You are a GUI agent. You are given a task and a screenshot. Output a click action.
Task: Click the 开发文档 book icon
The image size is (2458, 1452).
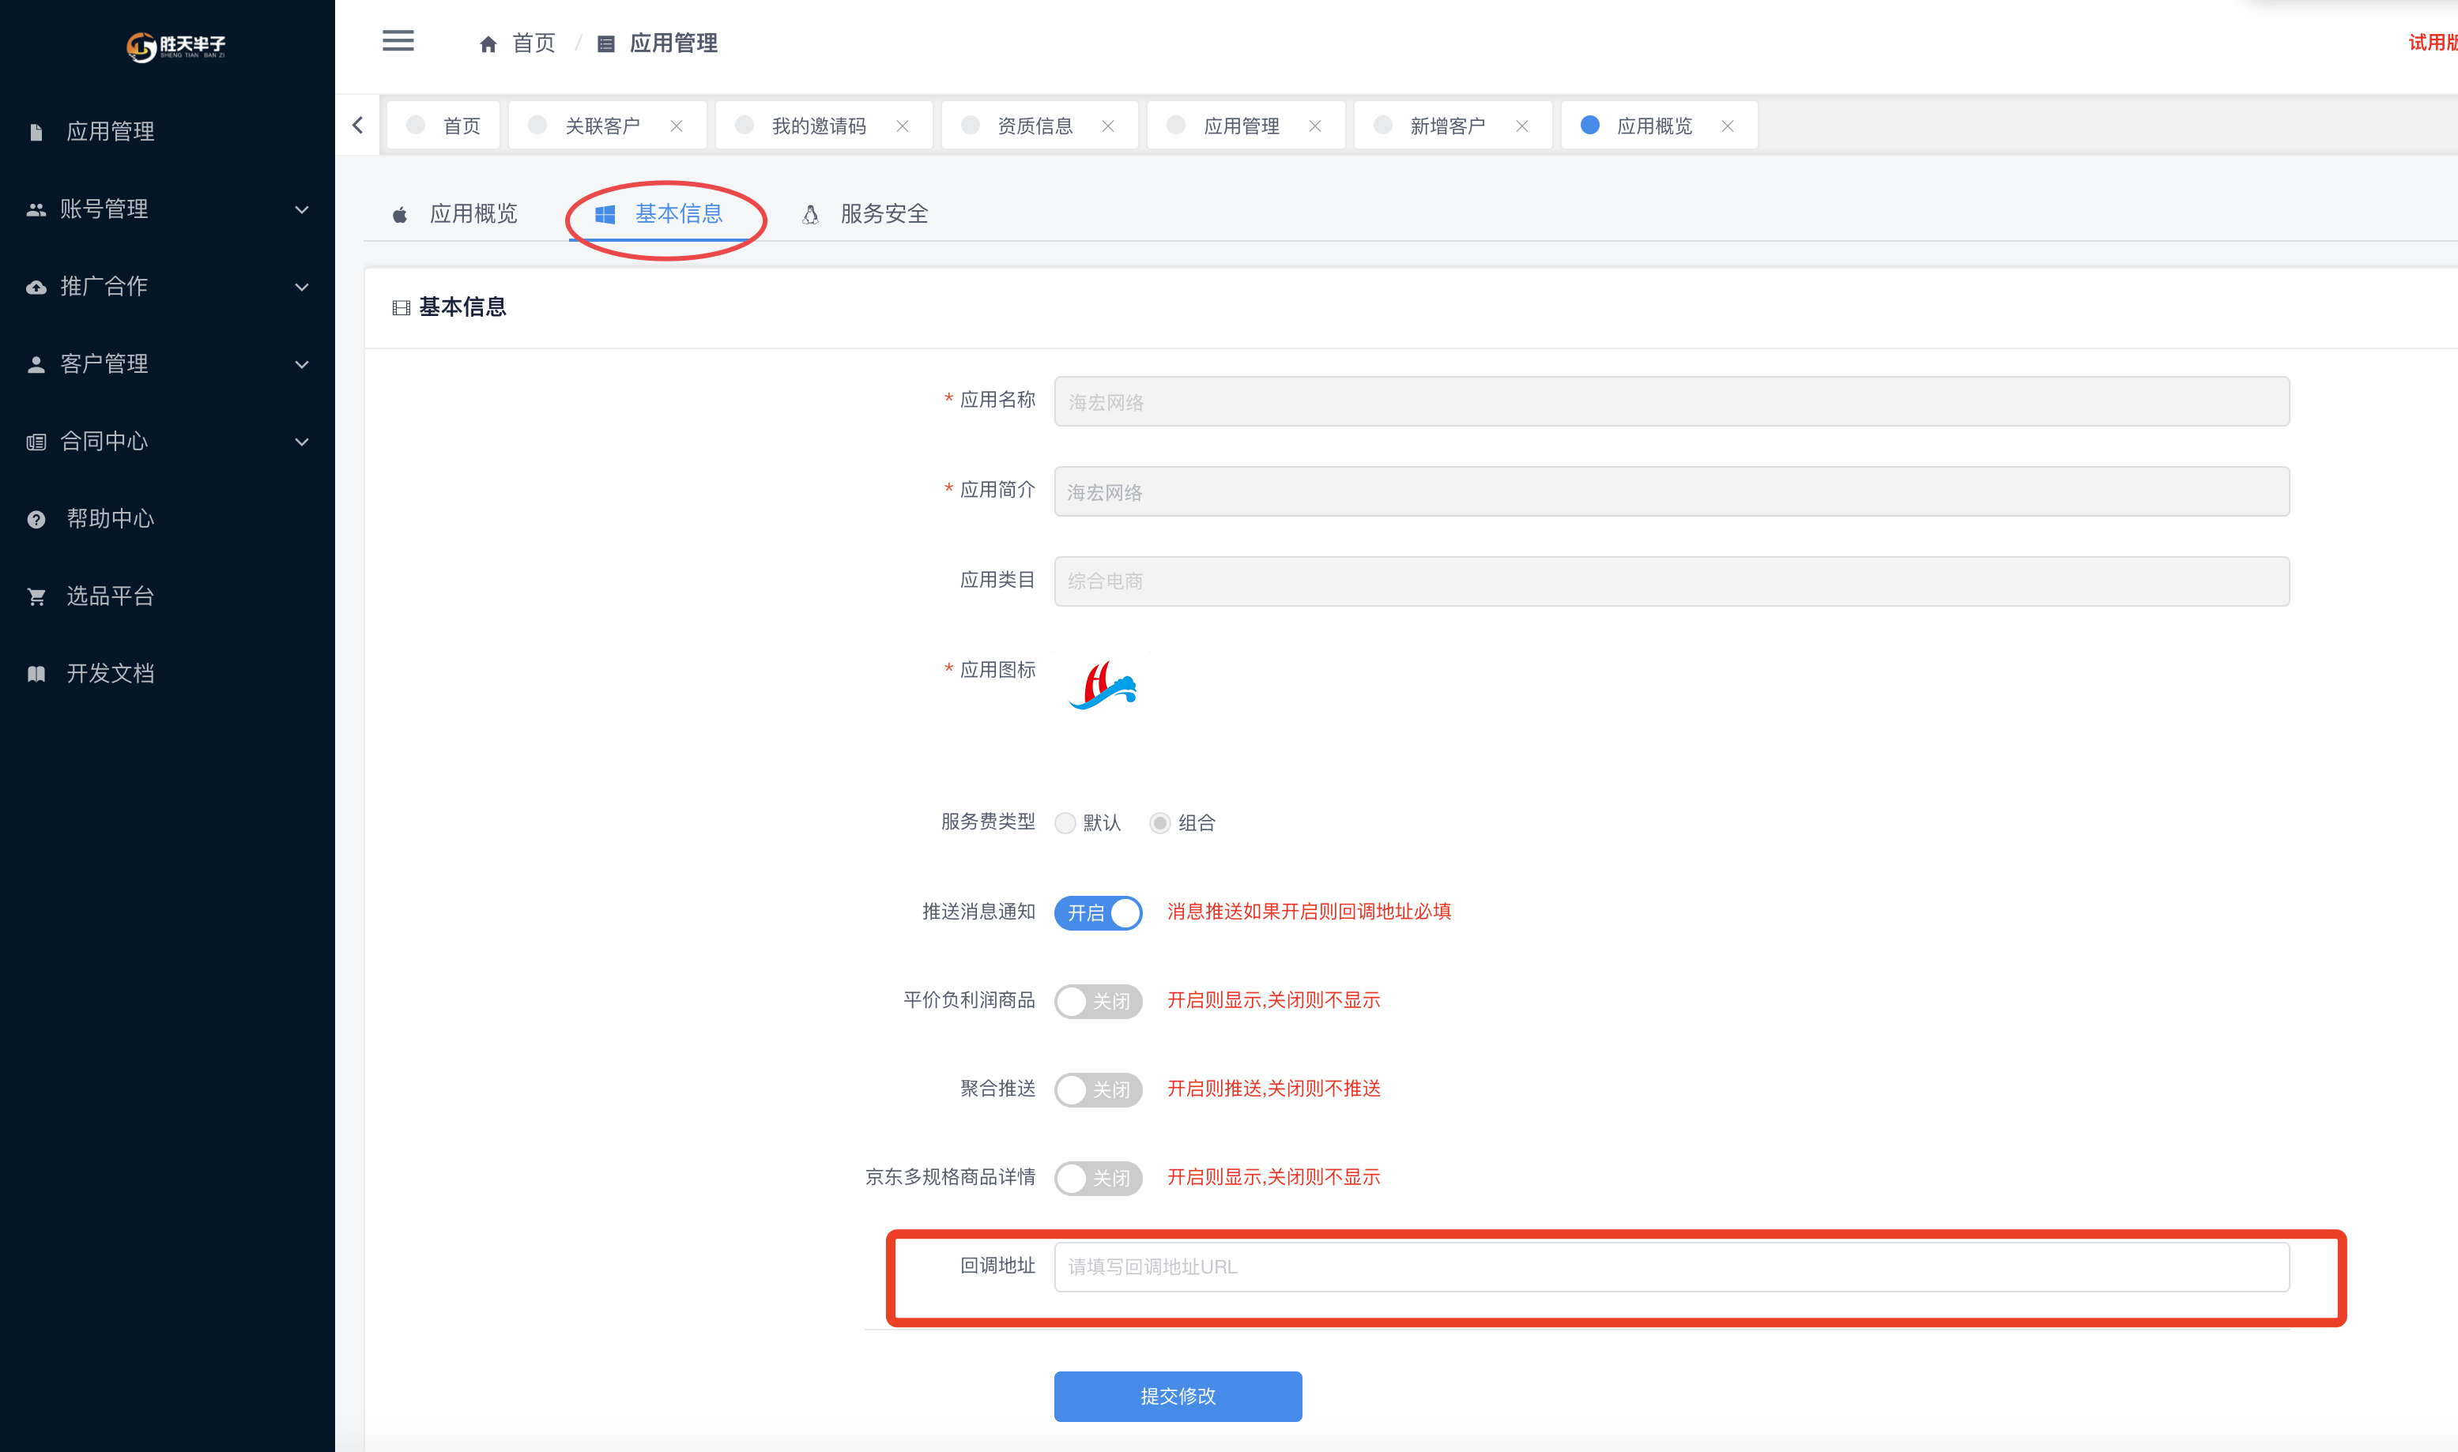click(x=36, y=674)
